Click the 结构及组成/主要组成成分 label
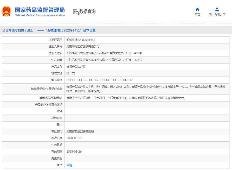The image size is (232, 170). (x=47, y=89)
